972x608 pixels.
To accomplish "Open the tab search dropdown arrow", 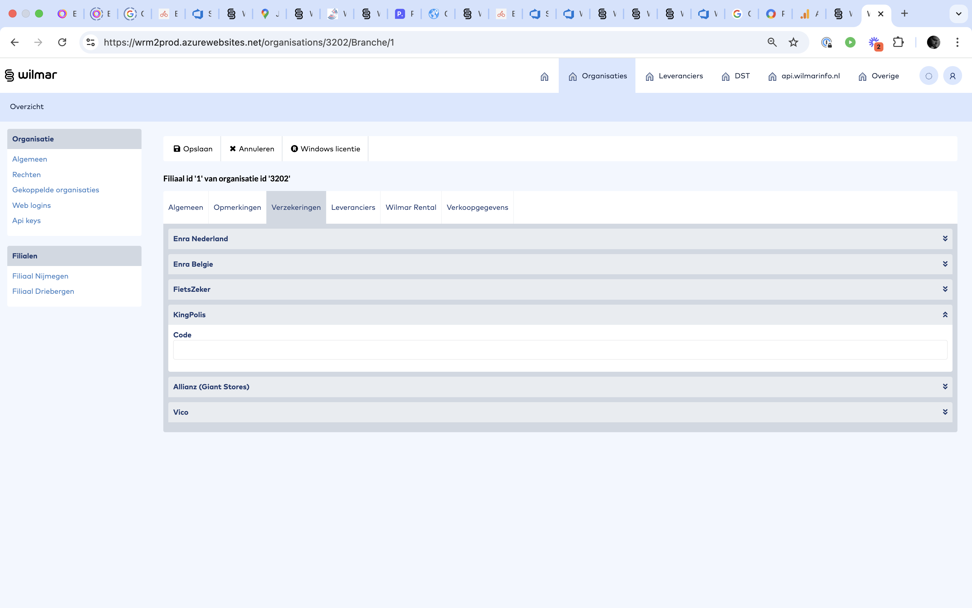I will (x=959, y=14).
